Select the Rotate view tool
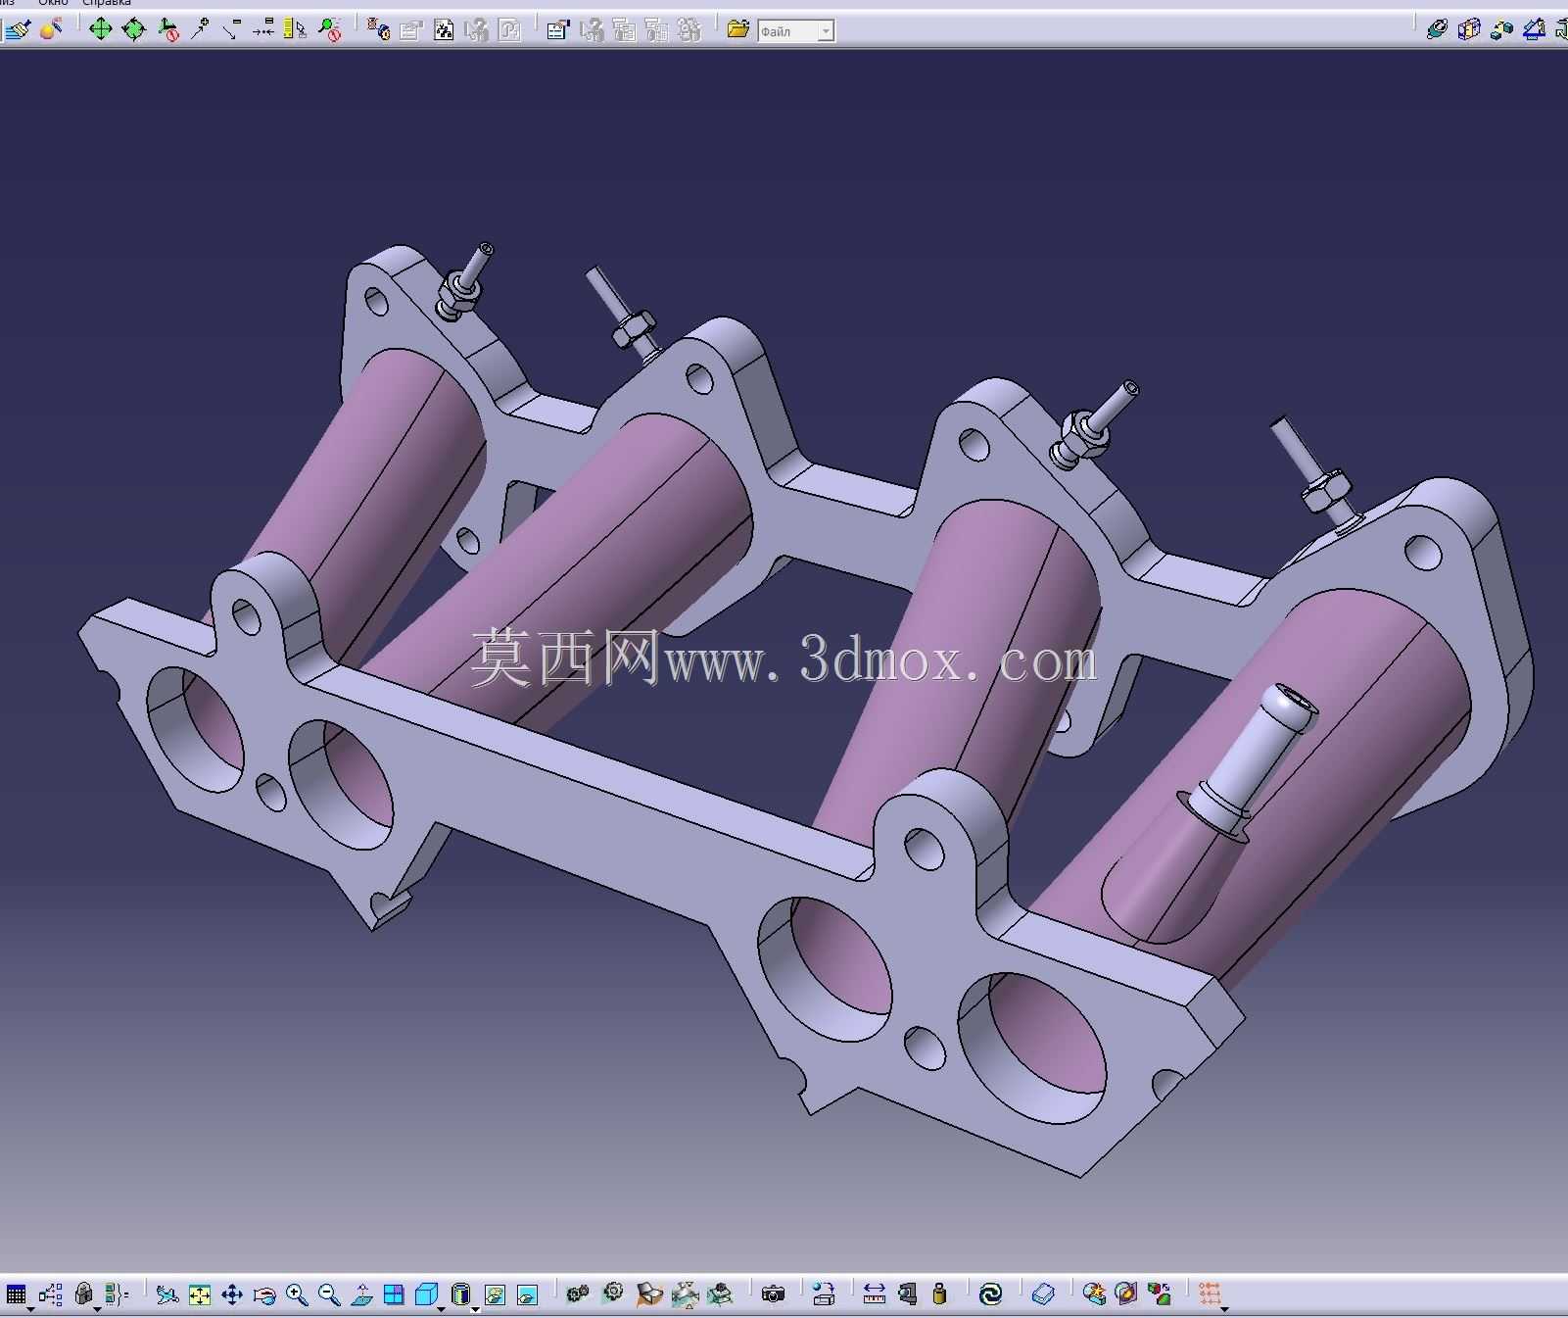This screenshot has height=1318, width=1568. (x=264, y=1295)
